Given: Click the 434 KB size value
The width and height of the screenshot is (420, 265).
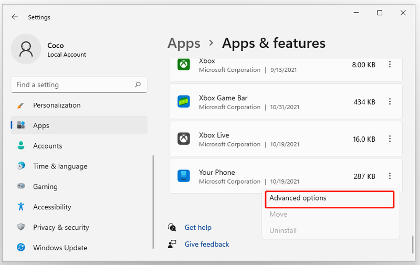Looking at the screenshot, I should tap(364, 102).
